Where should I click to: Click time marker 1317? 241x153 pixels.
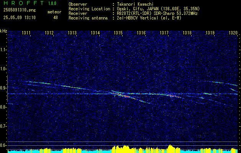click(x=164, y=33)
